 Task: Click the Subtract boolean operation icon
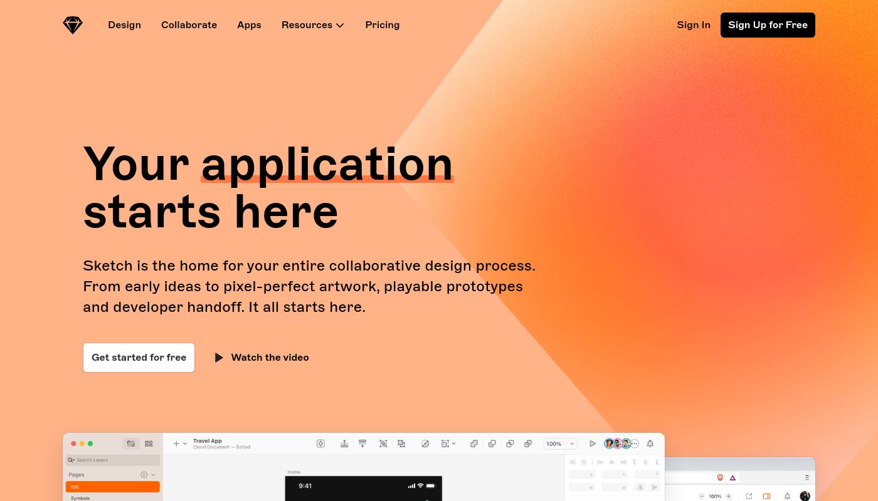click(492, 443)
